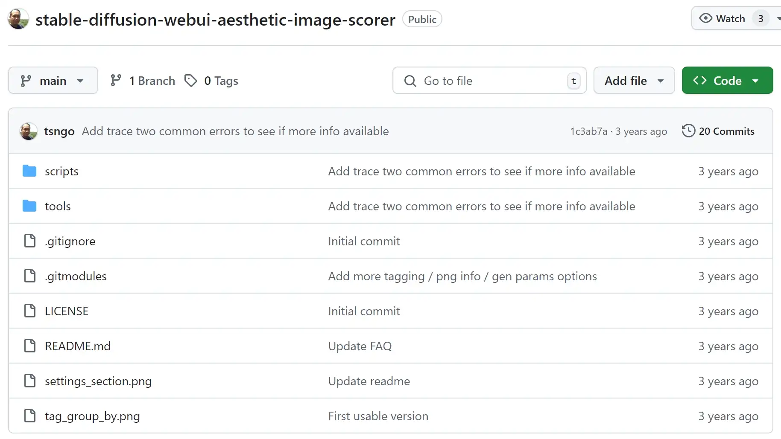Click '3 years ago' in LICENSE row
The height and width of the screenshot is (439, 781).
pyautogui.click(x=728, y=311)
